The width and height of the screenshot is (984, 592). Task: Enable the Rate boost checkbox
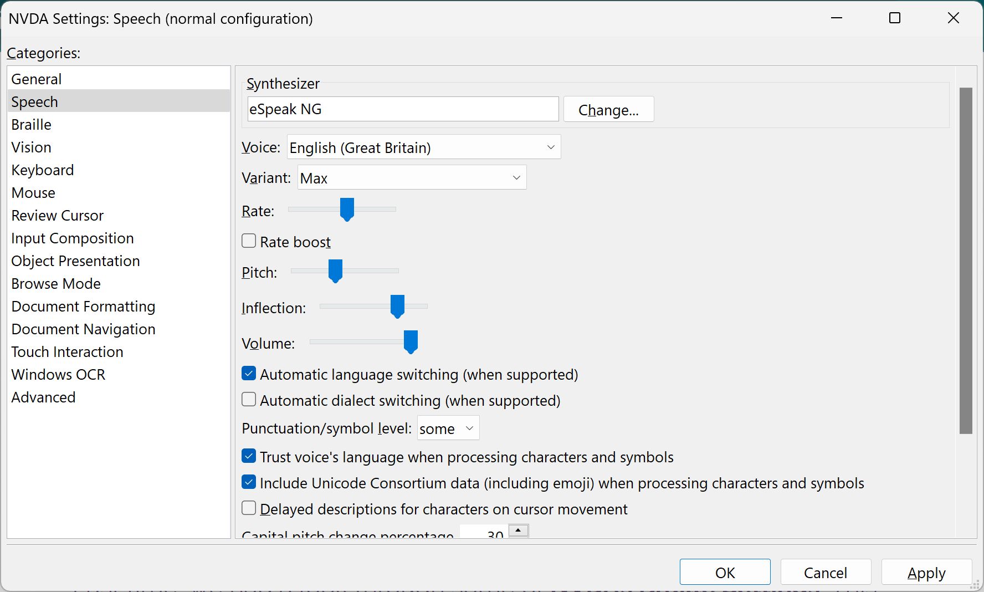249,241
